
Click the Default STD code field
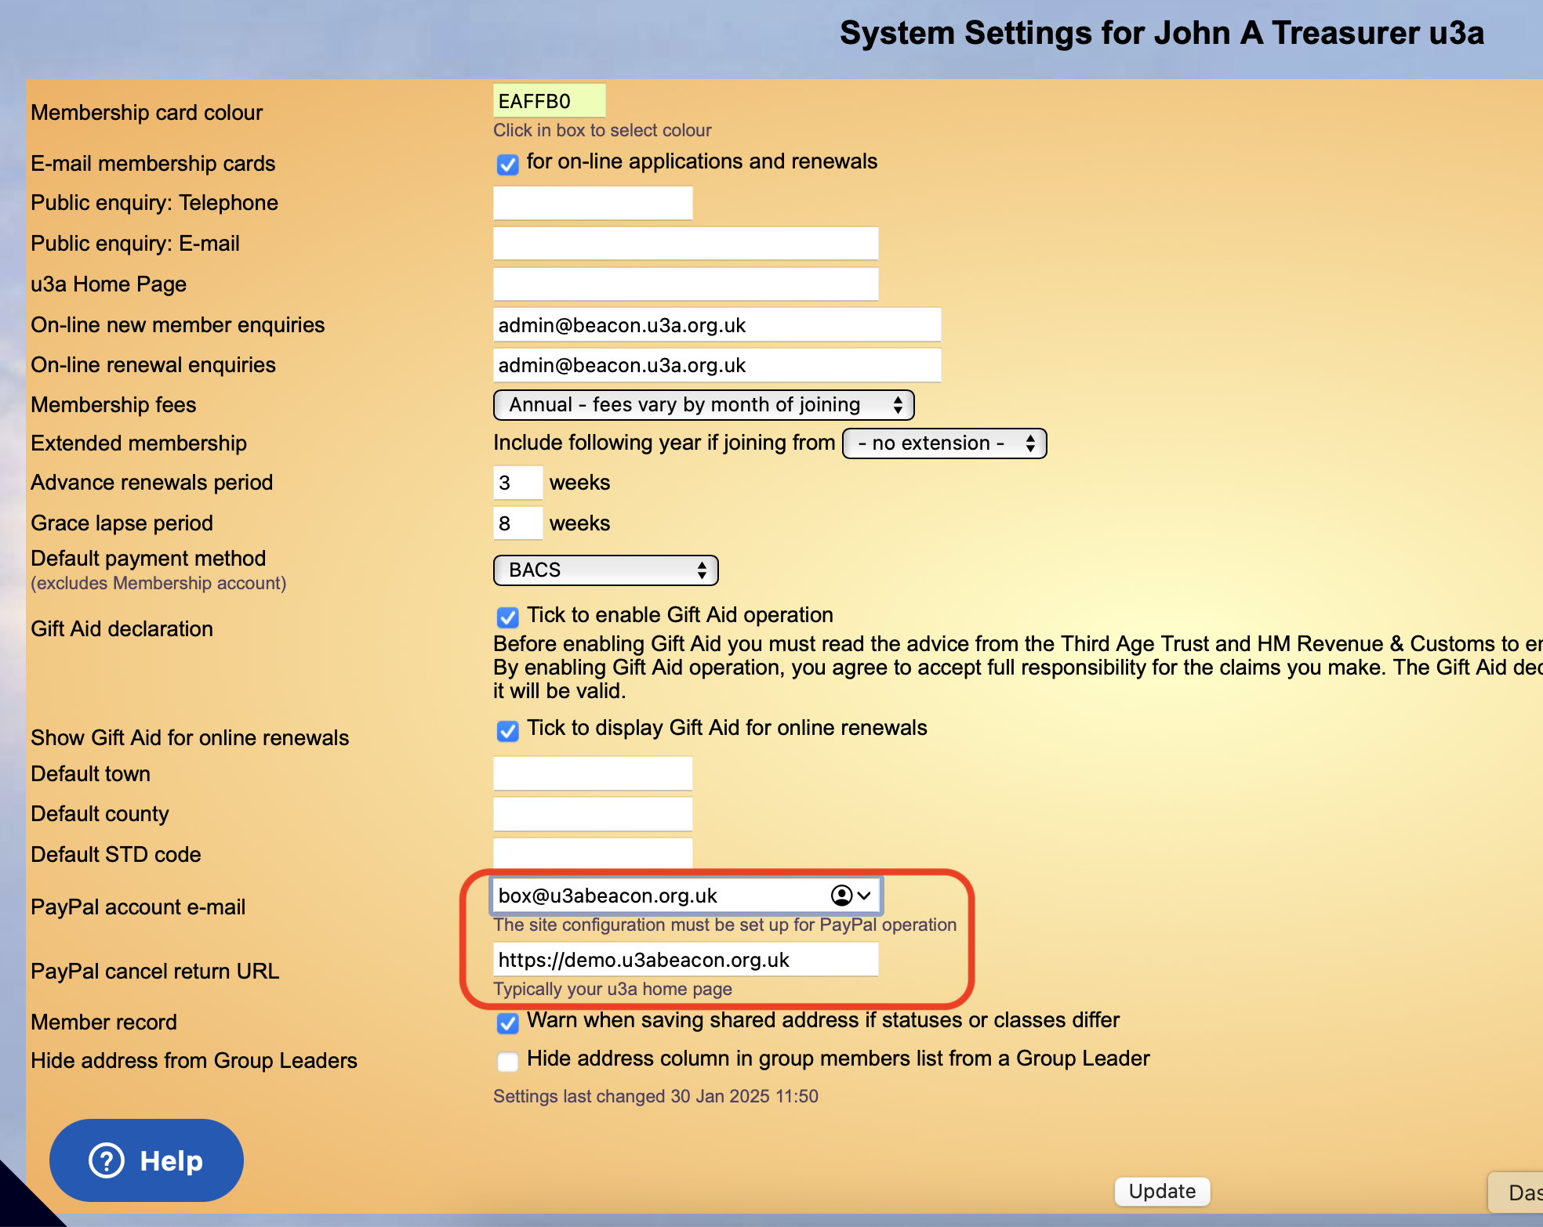[x=593, y=853]
